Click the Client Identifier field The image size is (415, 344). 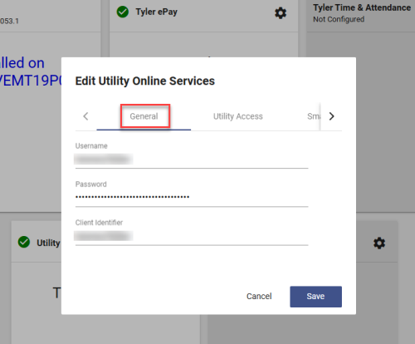tap(192, 237)
